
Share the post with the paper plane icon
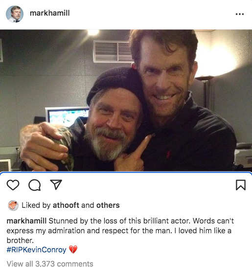(x=56, y=184)
